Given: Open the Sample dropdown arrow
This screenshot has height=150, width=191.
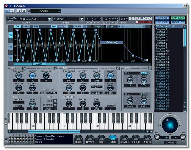Looking at the screenshot, I should [82, 19].
